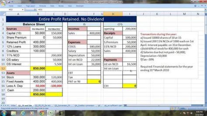This screenshot has height=116, width=207.
Task: Click the Windows Start button
Action: (x=4, y=113)
